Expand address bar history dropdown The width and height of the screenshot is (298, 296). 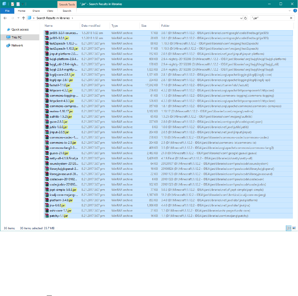coord(241,18)
